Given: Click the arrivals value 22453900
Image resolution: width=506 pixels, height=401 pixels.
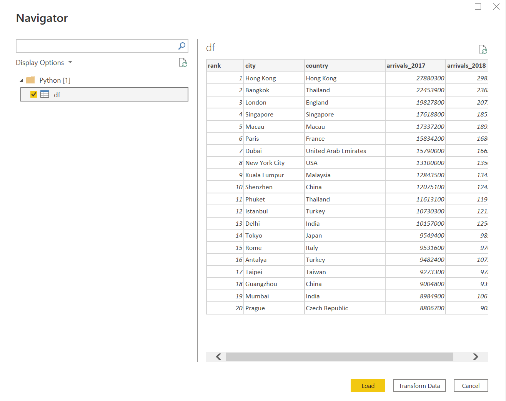Looking at the screenshot, I should pyautogui.click(x=416, y=90).
